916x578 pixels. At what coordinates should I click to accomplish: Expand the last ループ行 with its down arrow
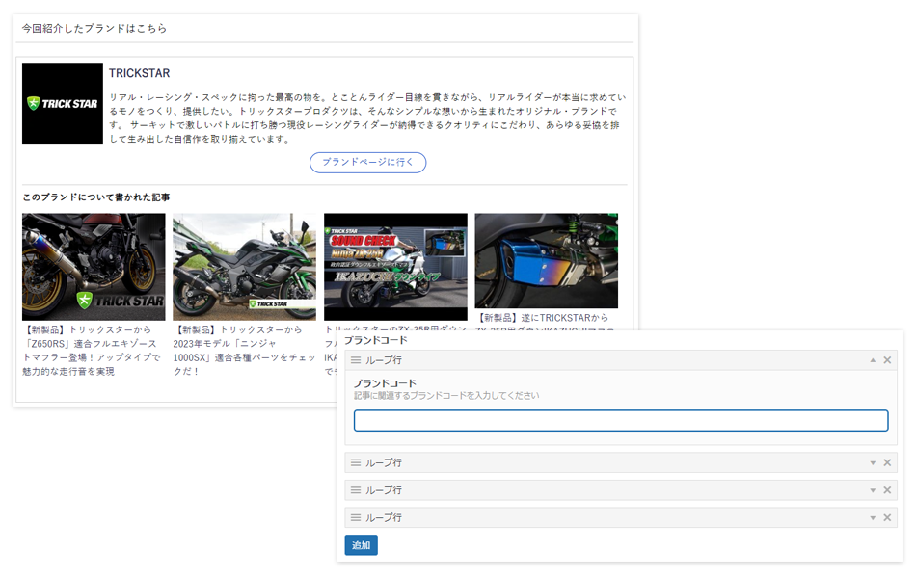(x=873, y=517)
